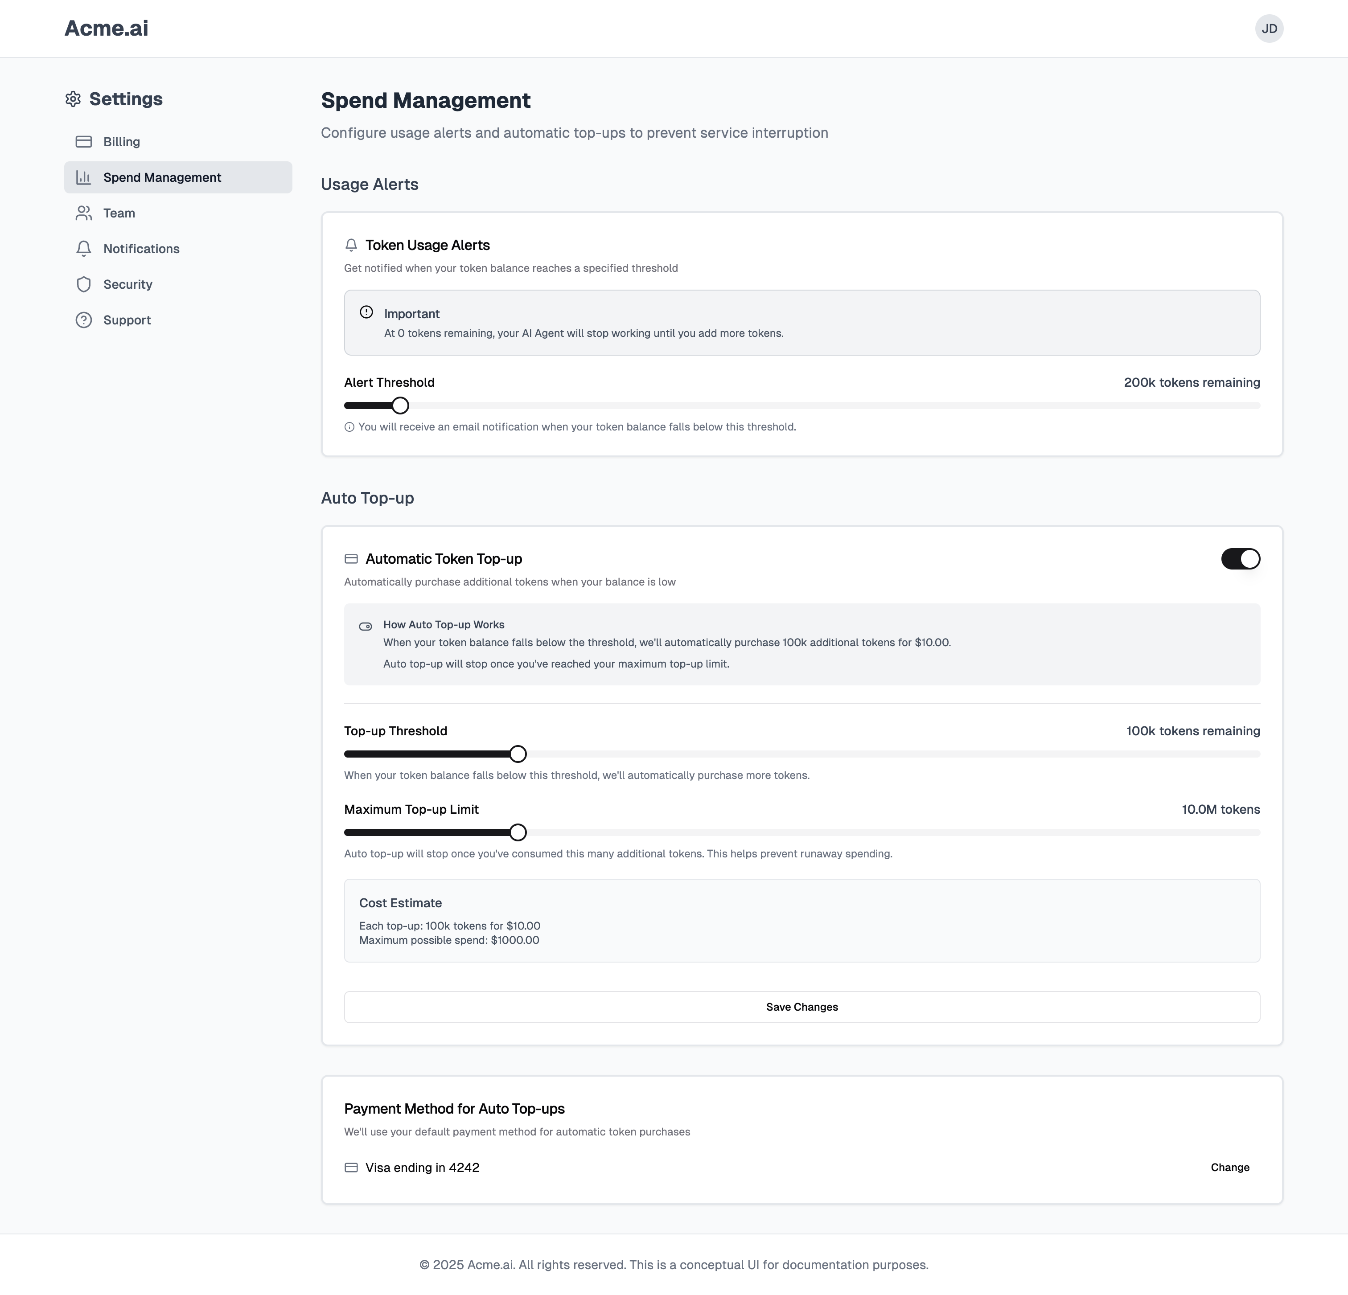
Task: Disable the Automatic Token Top-up switch
Action: pyautogui.click(x=1240, y=559)
